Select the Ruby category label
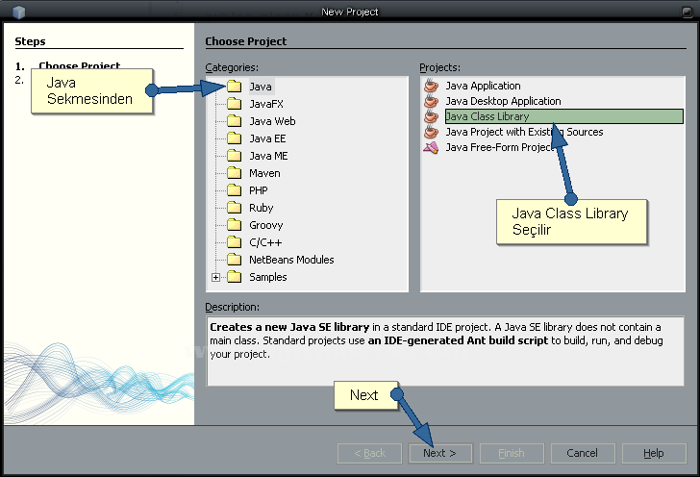 point(262,208)
